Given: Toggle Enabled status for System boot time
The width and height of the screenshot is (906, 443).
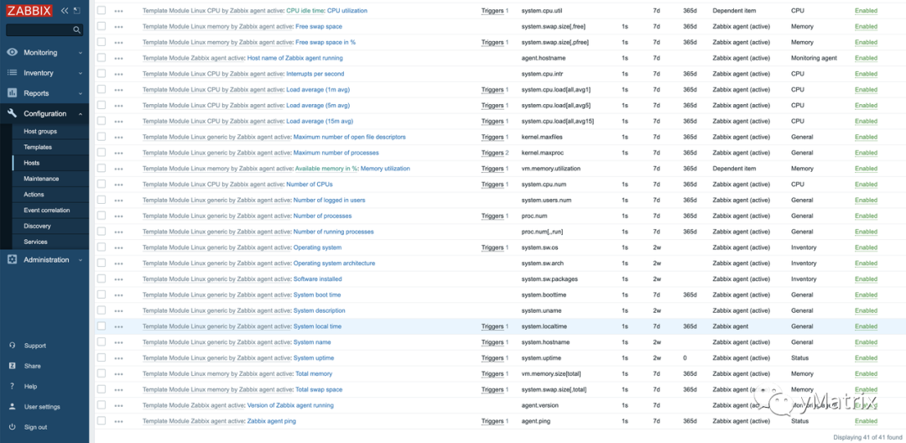Looking at the screenshot, I should point(866,294).
